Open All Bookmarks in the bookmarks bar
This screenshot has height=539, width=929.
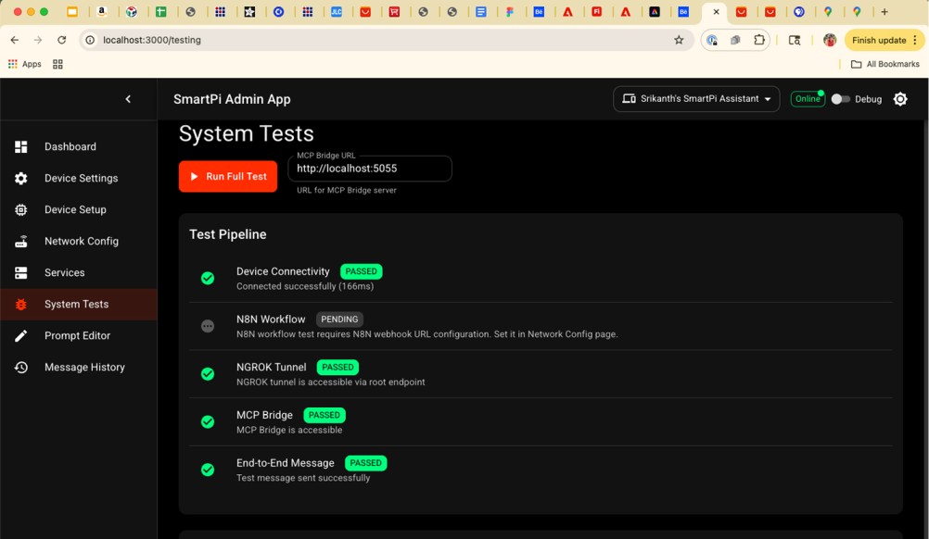884,64
